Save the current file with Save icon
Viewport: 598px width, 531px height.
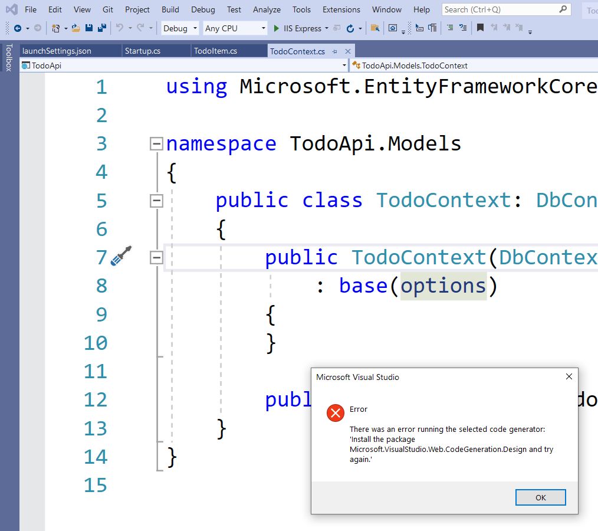tap(89, 28)
